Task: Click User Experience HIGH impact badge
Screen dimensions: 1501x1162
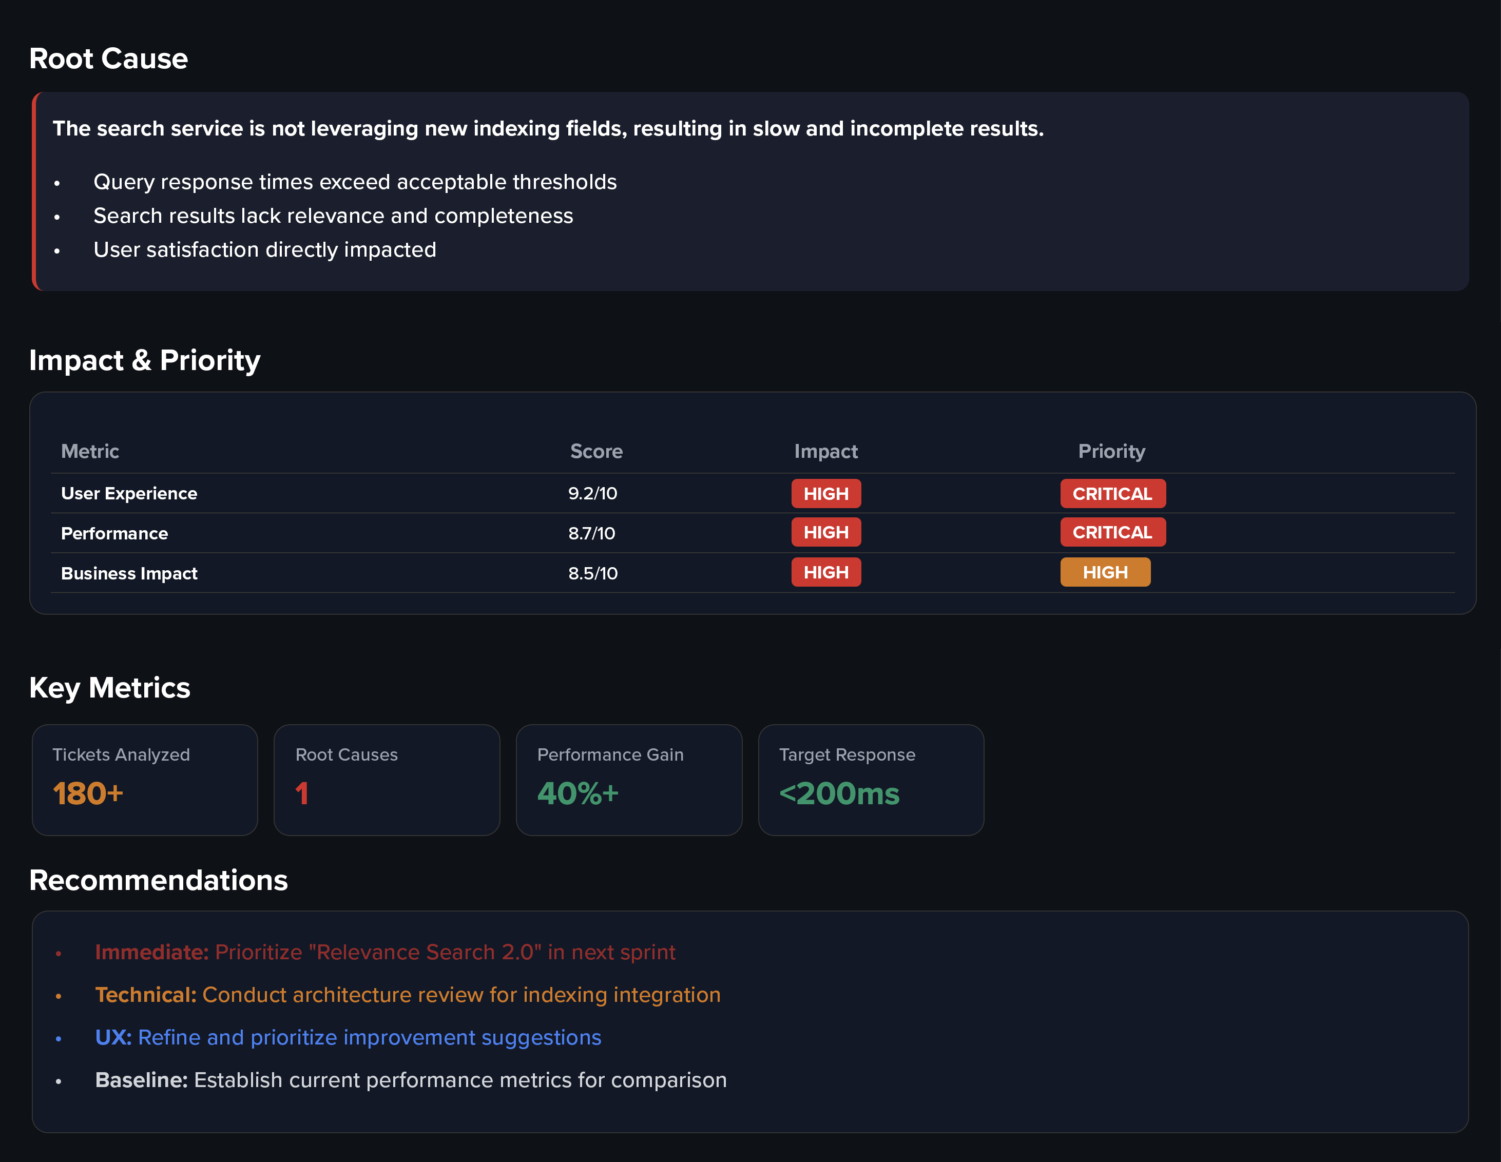Action: 825,493
